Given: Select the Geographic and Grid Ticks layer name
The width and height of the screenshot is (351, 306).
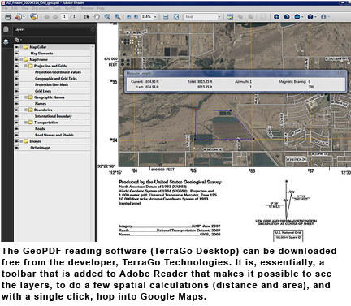Looking at the screenshot, I should pos(56,79).
